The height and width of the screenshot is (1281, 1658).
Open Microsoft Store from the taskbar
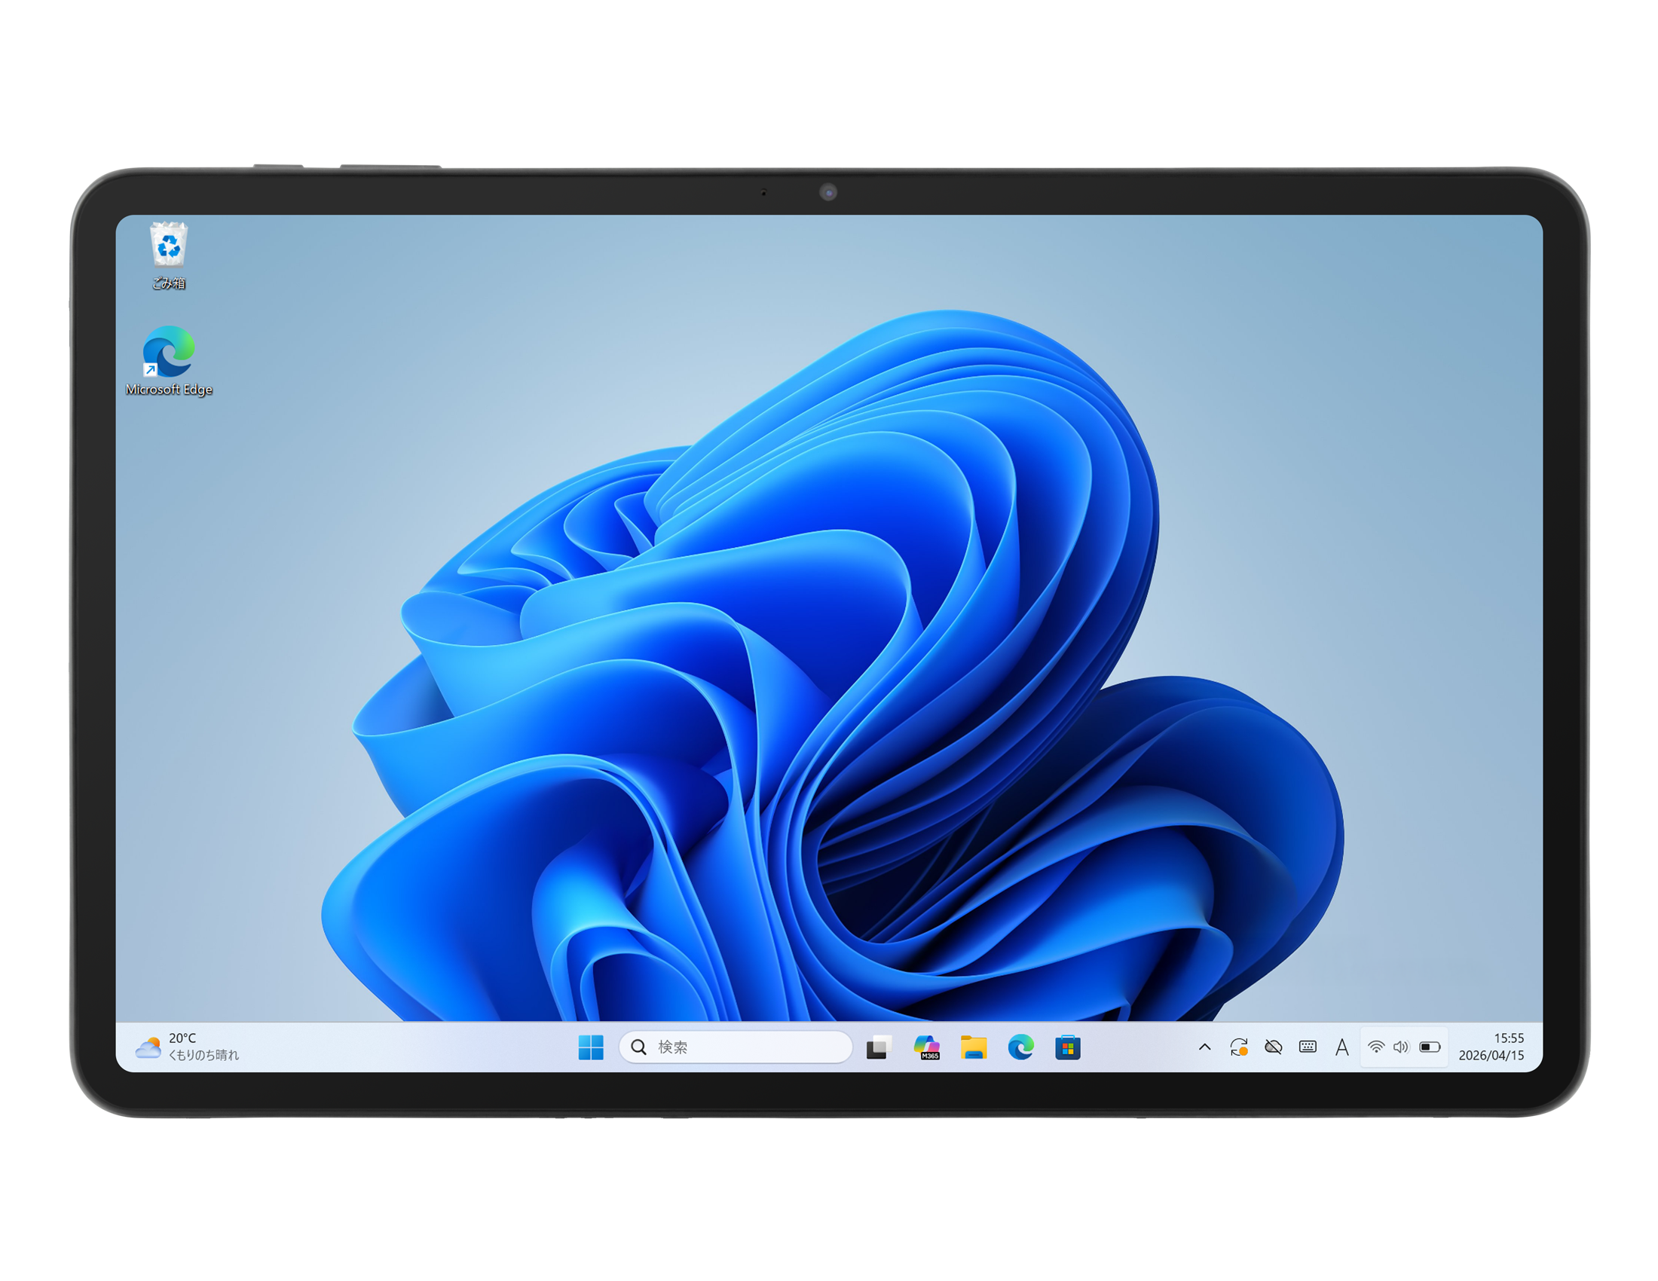pos(1067,1047)
